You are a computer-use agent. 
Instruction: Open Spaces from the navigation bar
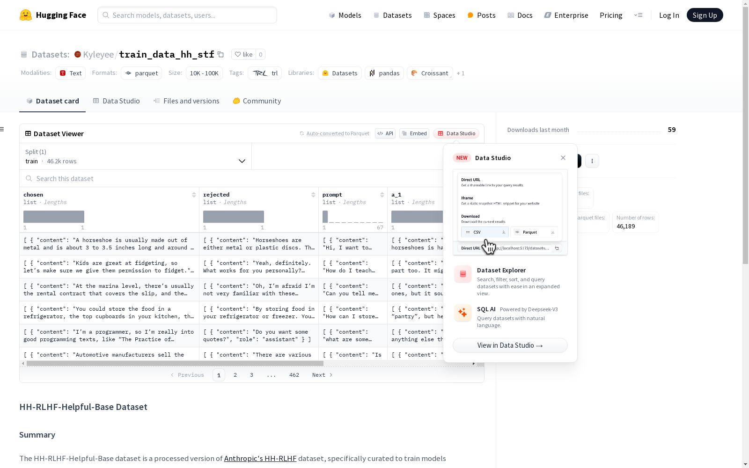tap(440, 15)
